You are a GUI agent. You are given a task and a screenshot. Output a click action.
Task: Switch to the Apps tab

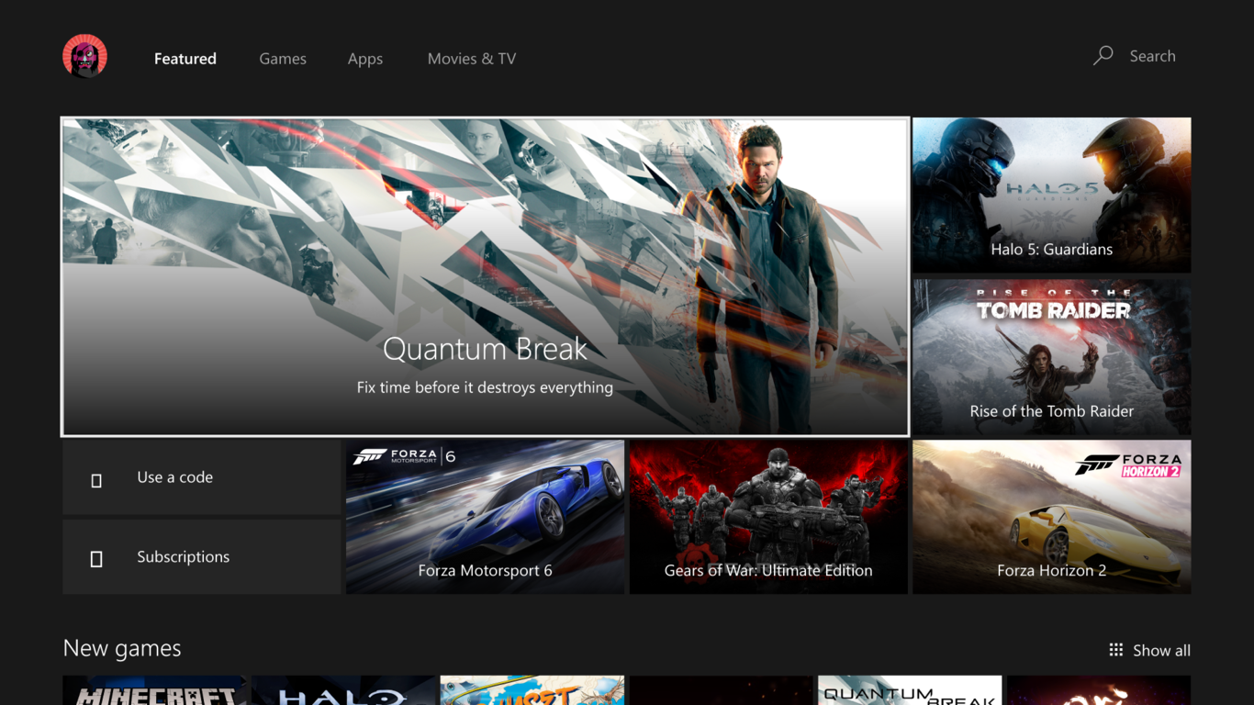pyautogui.click(x=365, y=58)
